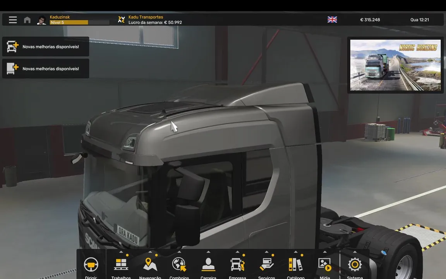This screenshot has height=279, width=446.
Task: Open the Comboios convoy globe icon
Action: tap(179, 265)
